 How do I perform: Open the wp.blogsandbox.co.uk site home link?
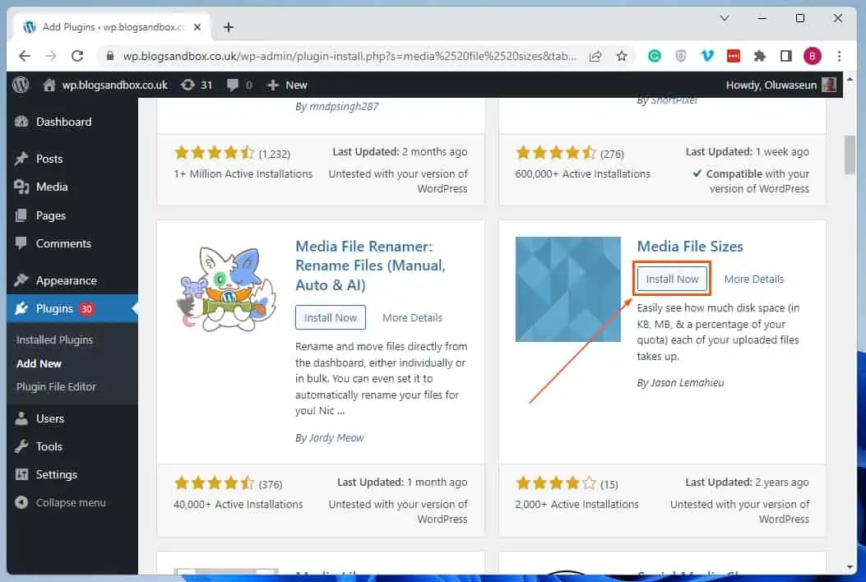pyautogui.click(x=105, y=85)
